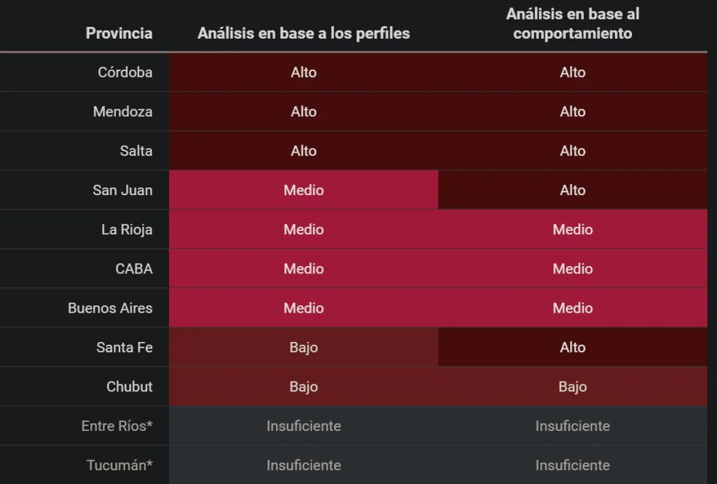Click Santa Fe's Alto behavior cell
717x484 pixels.
pos(572,347)
